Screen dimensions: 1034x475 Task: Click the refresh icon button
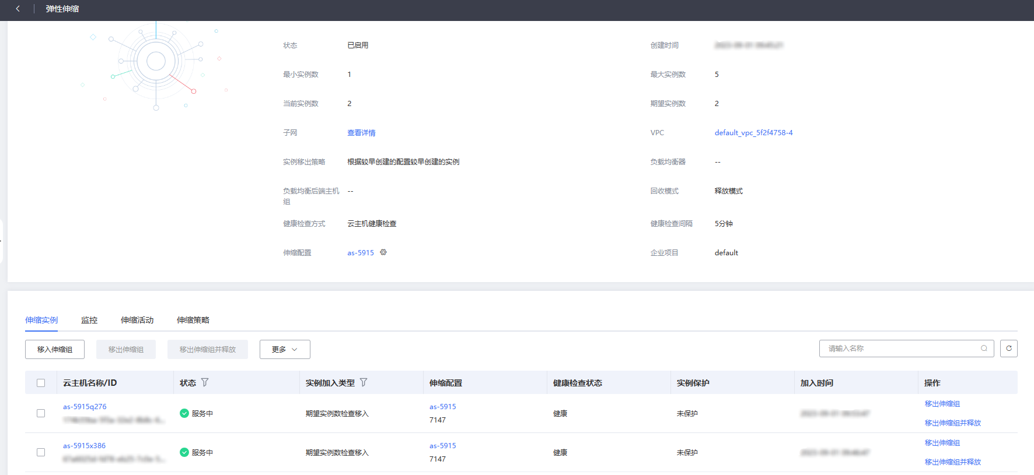[x=1008, y=349]
